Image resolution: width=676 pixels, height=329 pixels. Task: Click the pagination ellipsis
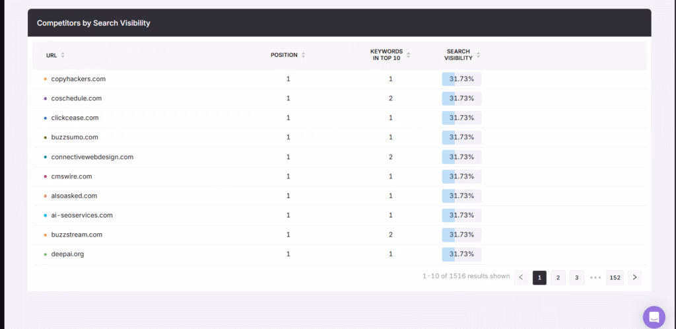pyautogui.click(x=595, y=277)
